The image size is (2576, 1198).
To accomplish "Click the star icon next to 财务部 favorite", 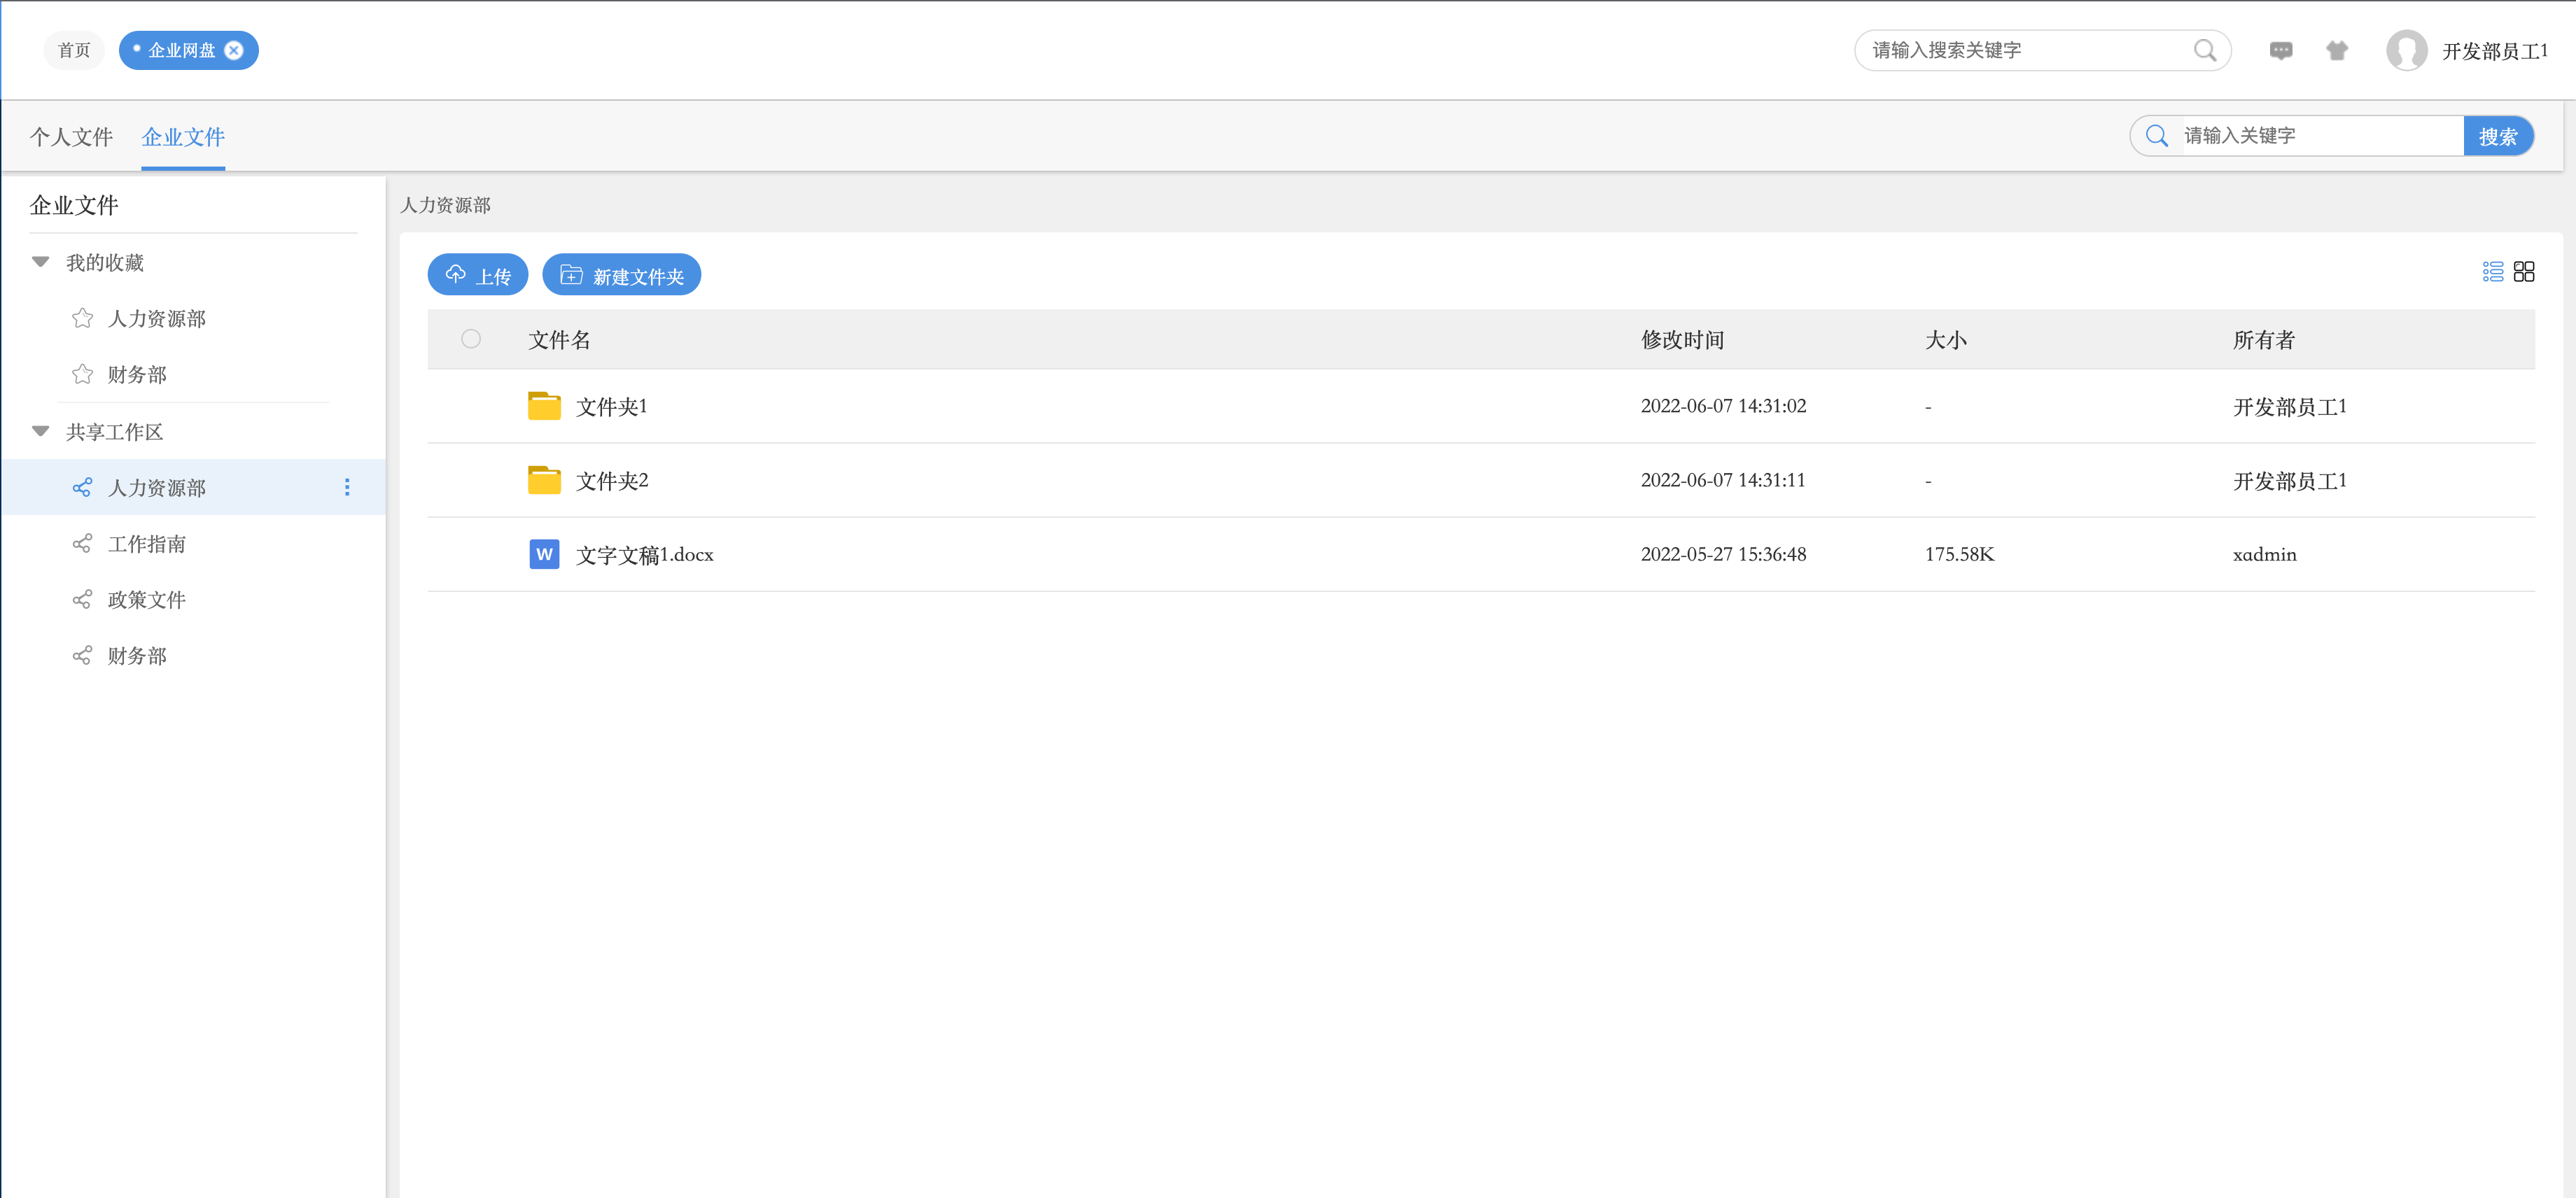I will pyautogui.click(x=82, y=374).
